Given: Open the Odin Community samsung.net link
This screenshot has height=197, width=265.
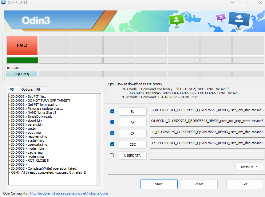Looking at the screenshot, I should coord(69,193).
